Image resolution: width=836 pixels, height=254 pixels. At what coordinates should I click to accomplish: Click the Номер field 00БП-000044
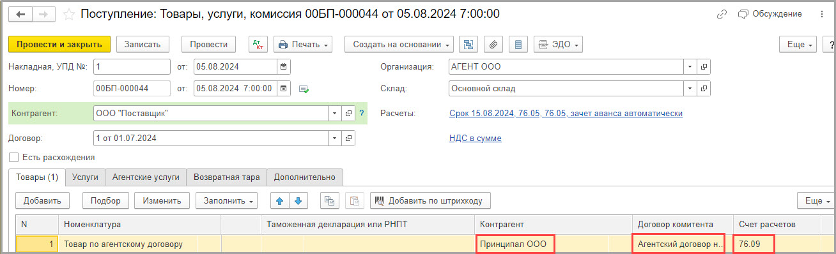pyautogui.click(x=132, y=88)
